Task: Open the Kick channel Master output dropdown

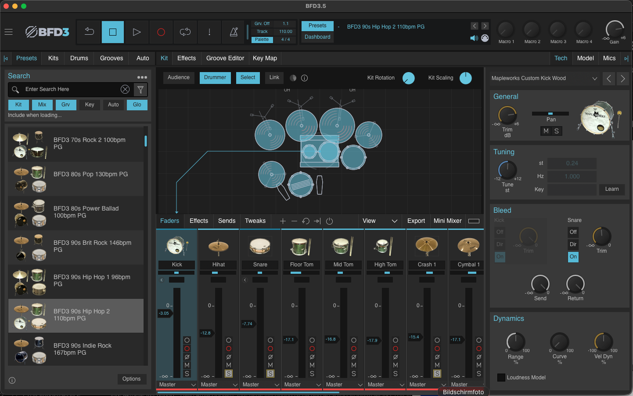Action: coord(177,385)
